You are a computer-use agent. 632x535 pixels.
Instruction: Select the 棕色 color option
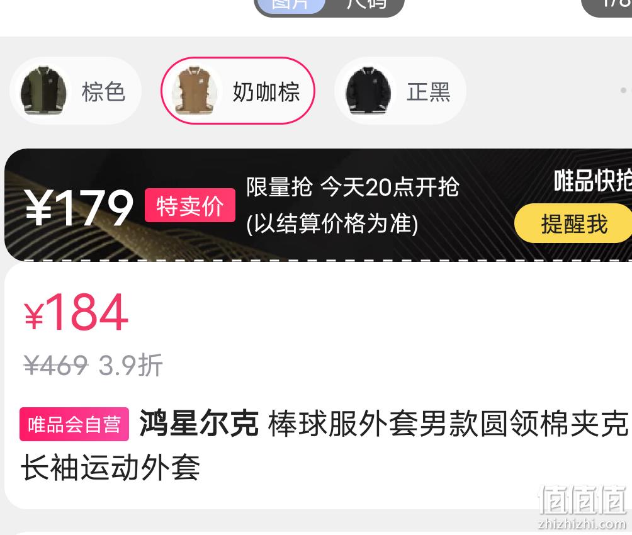click(76, 91)
